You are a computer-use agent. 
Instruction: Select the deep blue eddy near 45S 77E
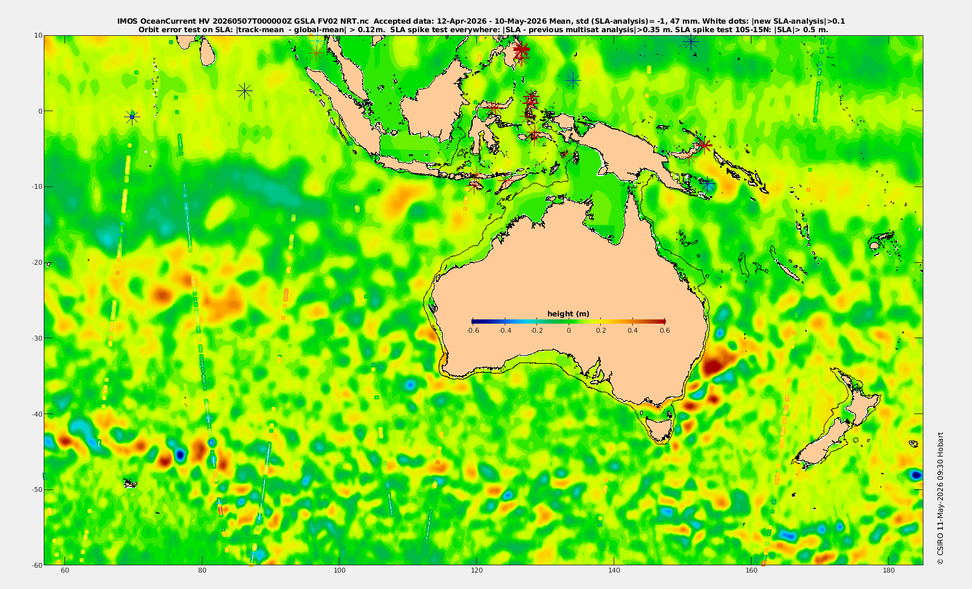[180, 454]
